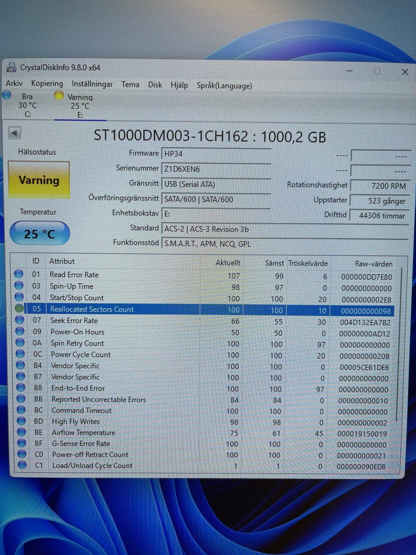The width and height of the screenshot is (416, 555).
Task: Click status icon for Read Error Rate
Action: [19, 274]
